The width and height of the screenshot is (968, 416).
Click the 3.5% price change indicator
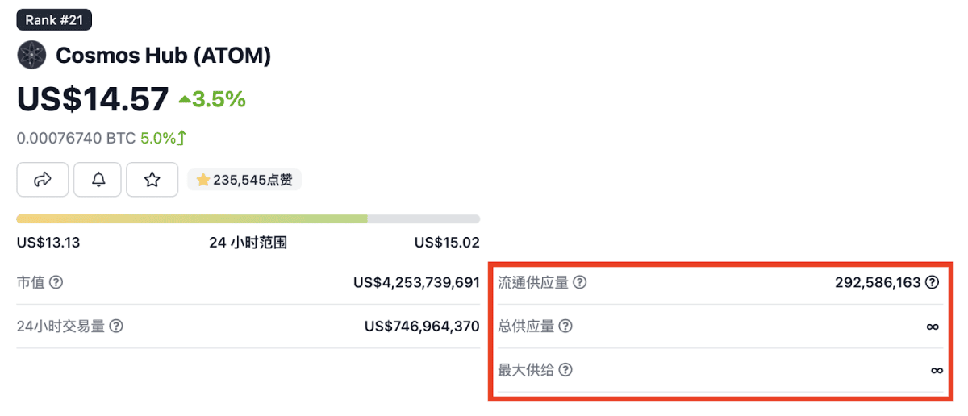pos(212,99)
